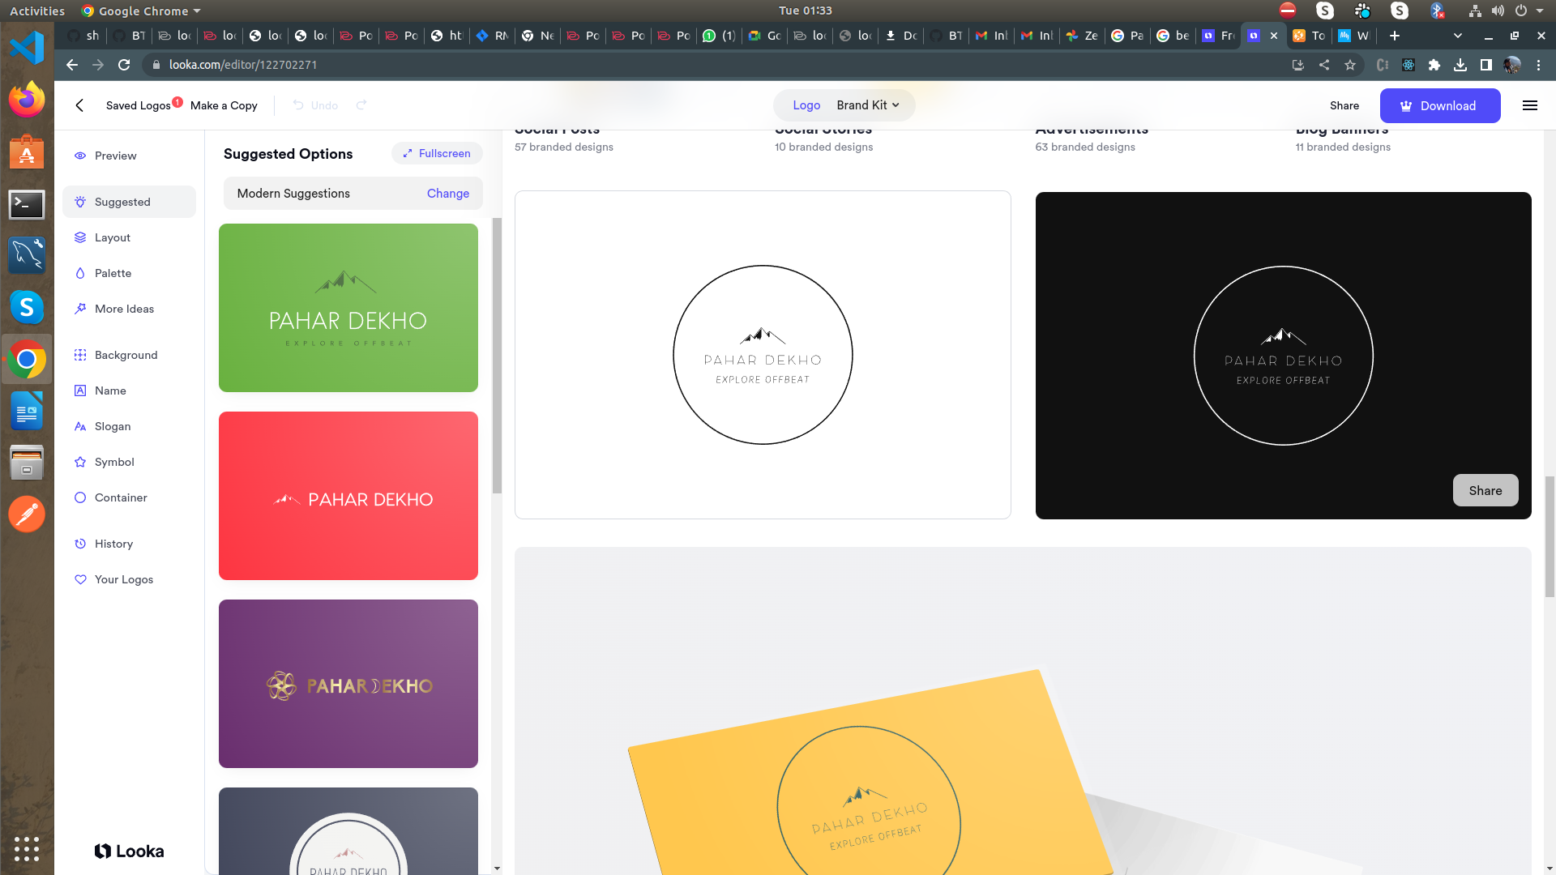Screen dimensions: 1556x875
Task: Open the Container circle icon
Action: click(x=80, y=497)
